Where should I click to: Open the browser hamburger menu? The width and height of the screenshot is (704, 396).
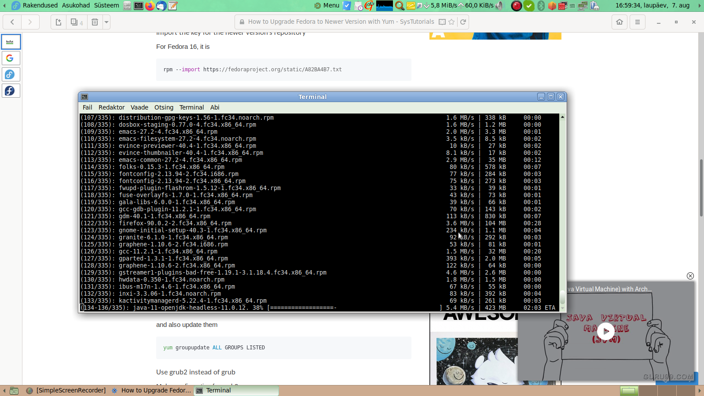(637, 22)
